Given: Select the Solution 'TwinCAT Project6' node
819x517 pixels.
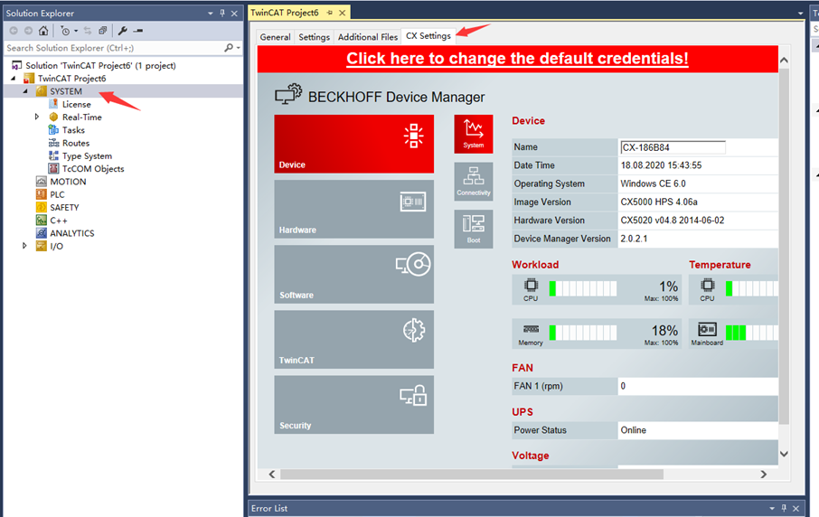Looking at the screenshot, I should [100, 65].
